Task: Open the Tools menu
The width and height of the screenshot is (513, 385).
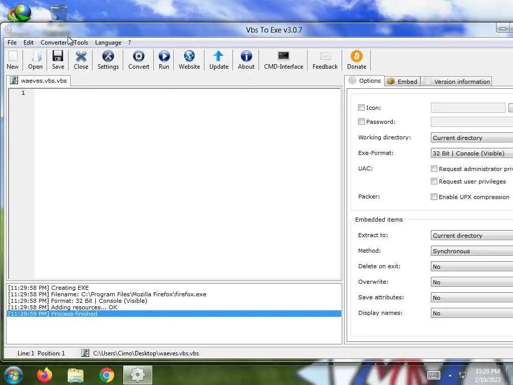Action: tap(81, 43)
